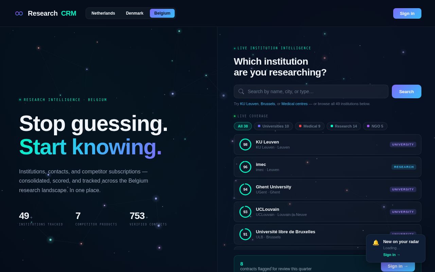
Task: Click the Ghent University score ring 94
Action: (245, 189)
